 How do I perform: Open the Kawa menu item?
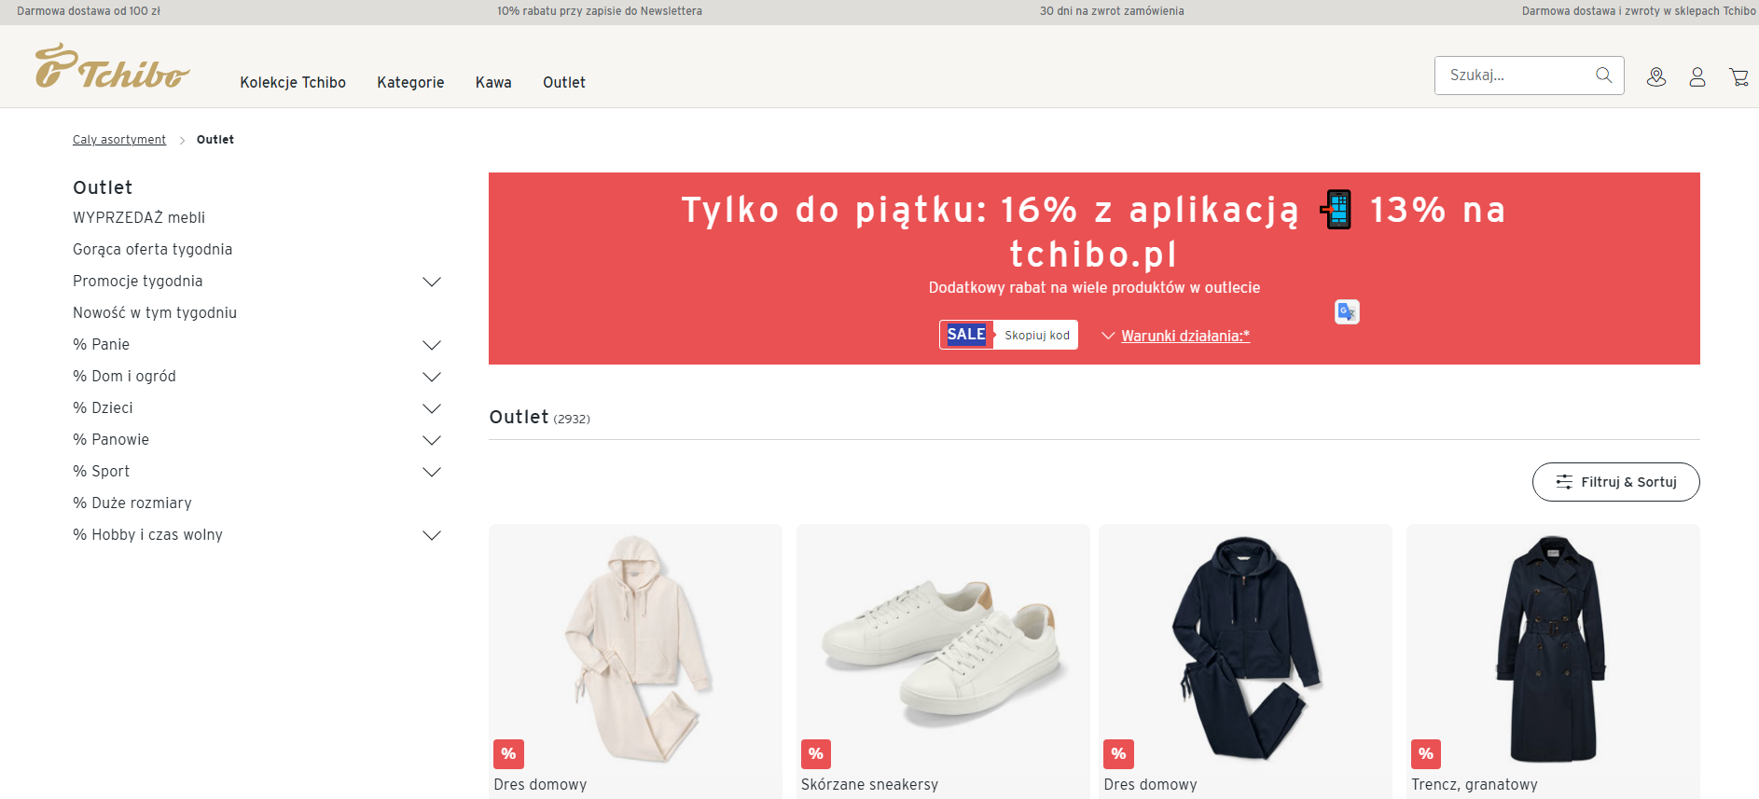[x=493, y=82]
